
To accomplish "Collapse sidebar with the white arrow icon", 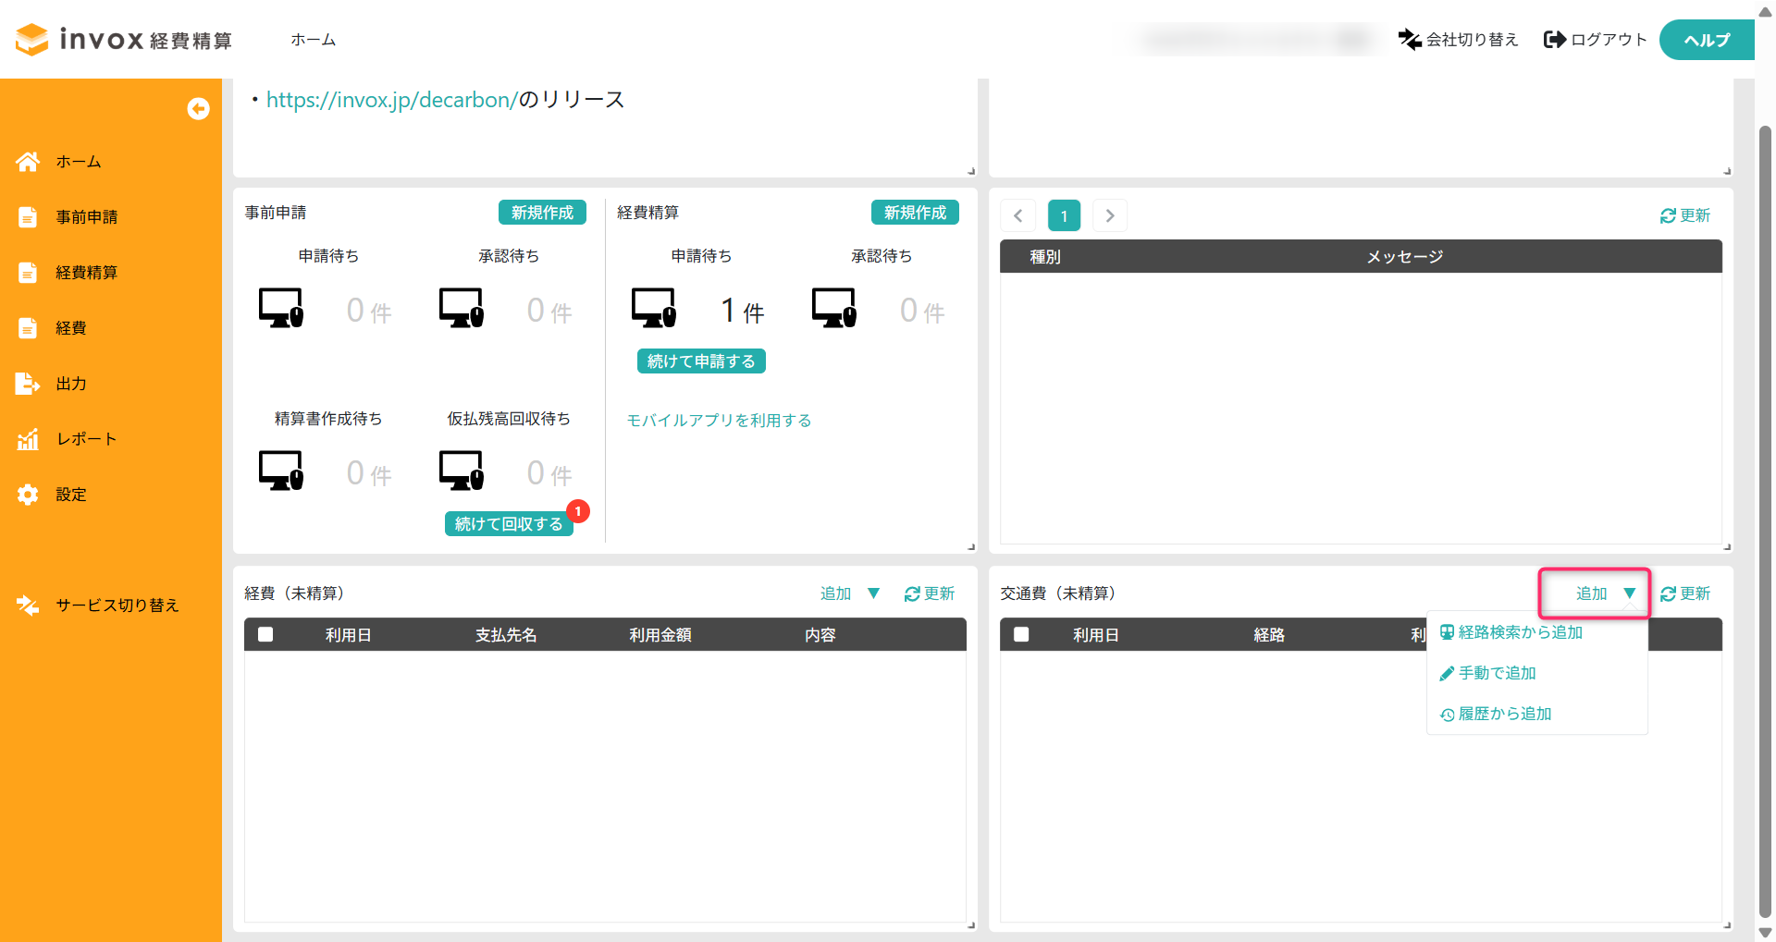I will tap(198, 109).
